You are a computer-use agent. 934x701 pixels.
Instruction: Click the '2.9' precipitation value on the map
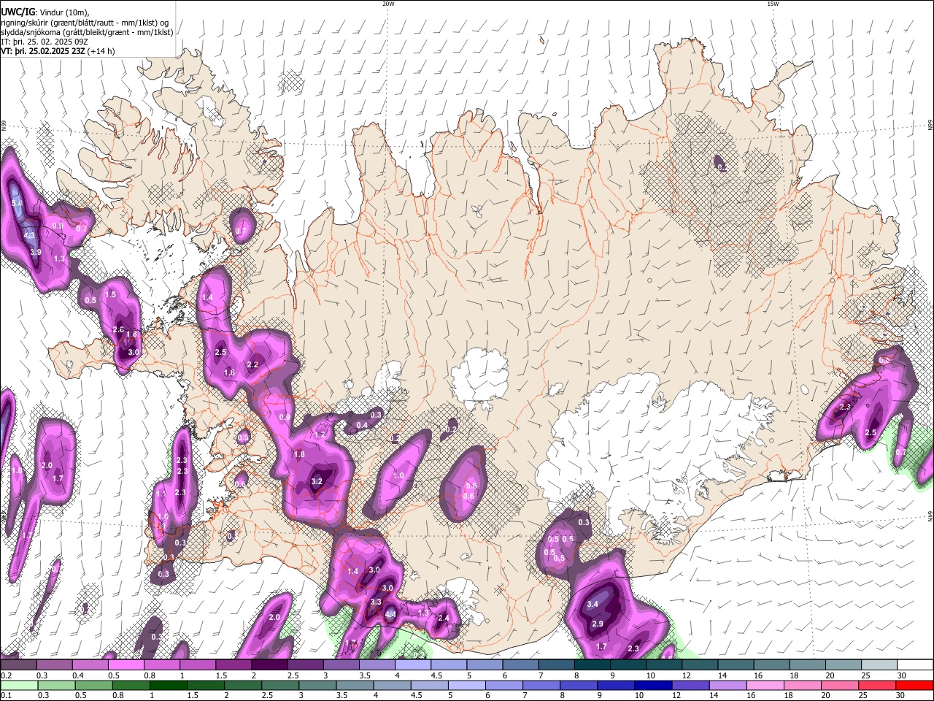pos(598,624)
